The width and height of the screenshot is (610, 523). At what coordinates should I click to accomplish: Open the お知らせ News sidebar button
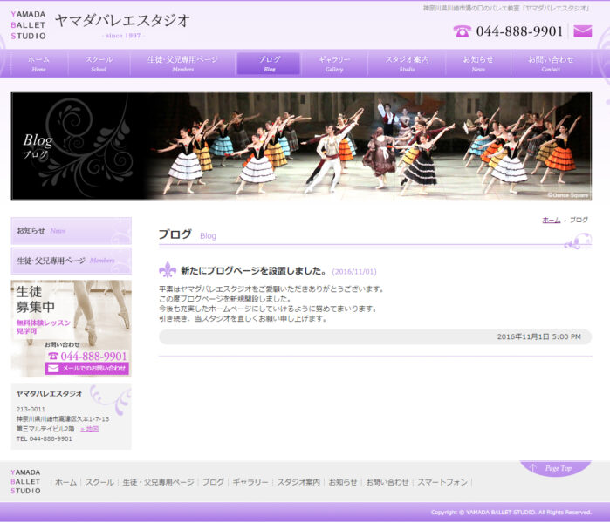[72, 231]
